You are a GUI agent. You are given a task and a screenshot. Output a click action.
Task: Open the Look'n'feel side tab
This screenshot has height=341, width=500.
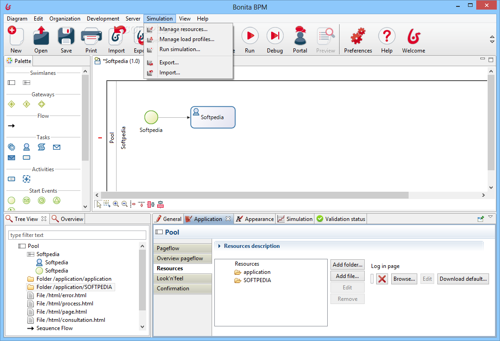pos(183,278)
